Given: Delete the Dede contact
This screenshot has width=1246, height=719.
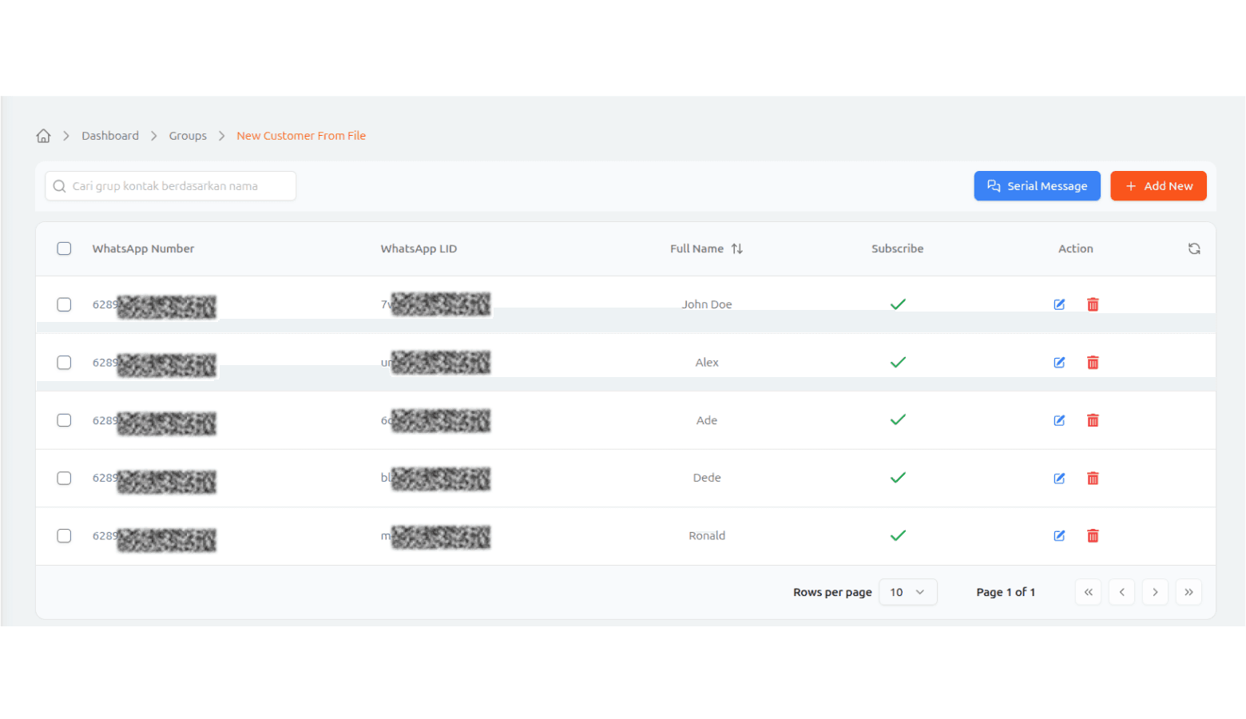Looking at the screenshot, I should coord(1093,479).
